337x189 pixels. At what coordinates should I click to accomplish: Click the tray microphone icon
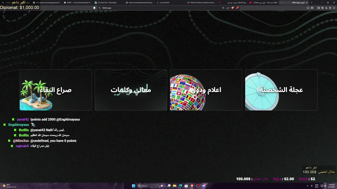pyautogui.click(x=312, y=186)
